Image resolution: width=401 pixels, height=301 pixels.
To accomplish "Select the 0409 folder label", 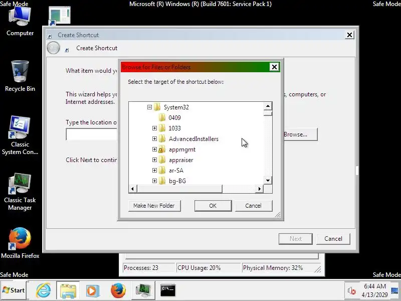I will coord(174,118).
